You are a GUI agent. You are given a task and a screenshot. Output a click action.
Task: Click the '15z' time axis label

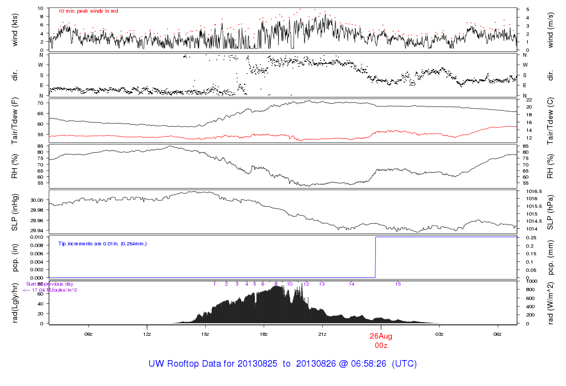205,334
